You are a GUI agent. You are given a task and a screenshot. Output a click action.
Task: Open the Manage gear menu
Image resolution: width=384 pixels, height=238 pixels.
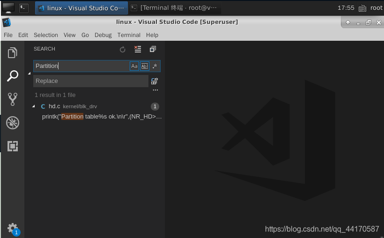[x=13, y=229]
